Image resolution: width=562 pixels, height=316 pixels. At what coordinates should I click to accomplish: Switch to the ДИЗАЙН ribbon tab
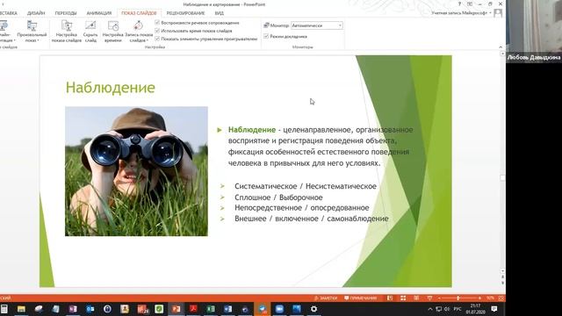(36, 13)
